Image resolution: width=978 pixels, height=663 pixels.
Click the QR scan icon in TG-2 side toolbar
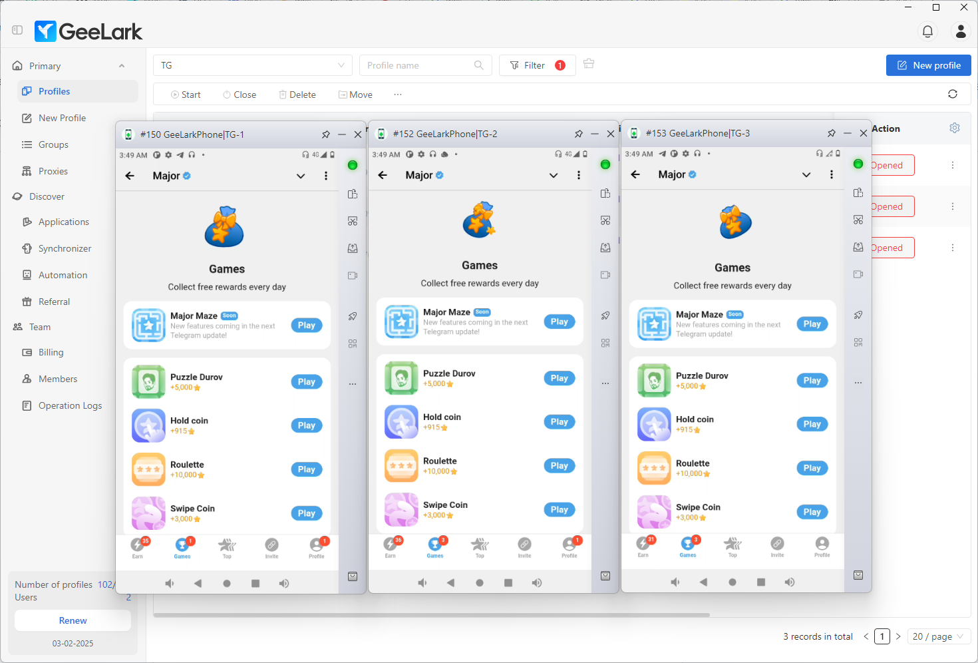(x=605, y=343)
